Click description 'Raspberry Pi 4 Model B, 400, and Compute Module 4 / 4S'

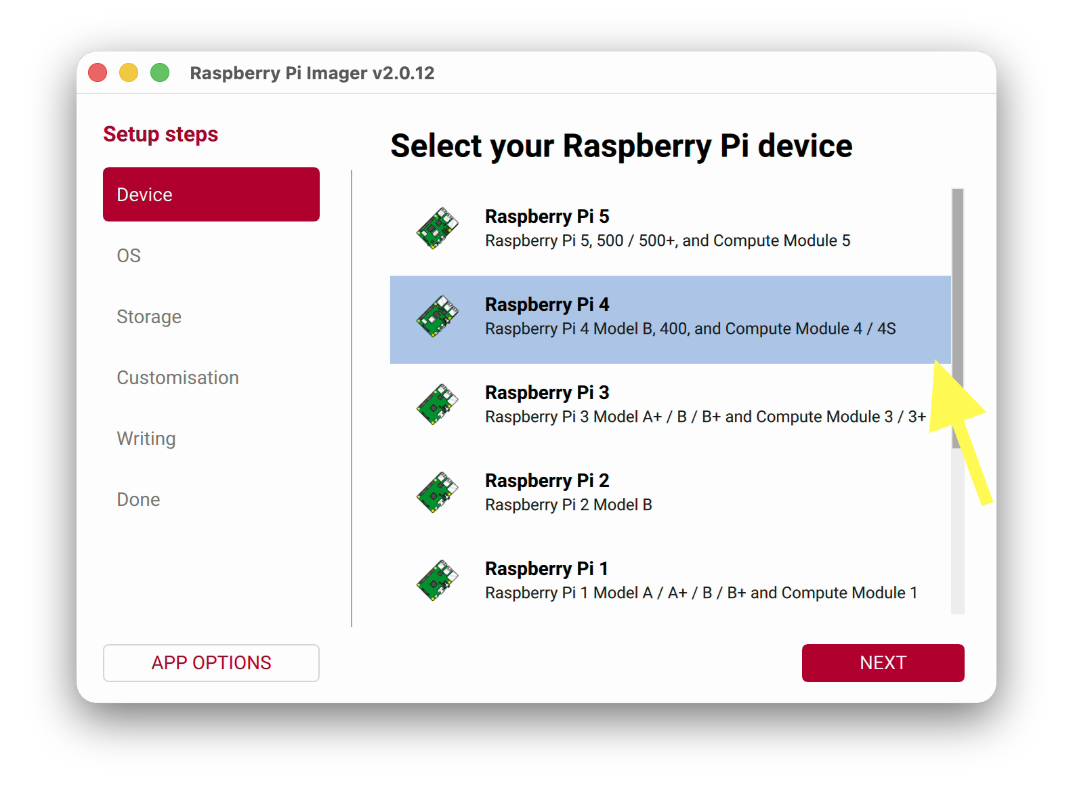click(690, 329)
